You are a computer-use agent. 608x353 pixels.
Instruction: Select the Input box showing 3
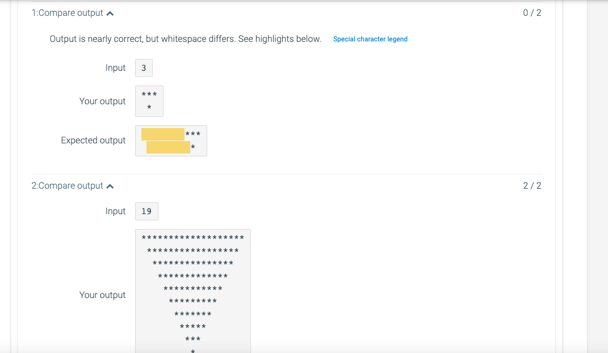pyautogui.click(x=144, y=67)
